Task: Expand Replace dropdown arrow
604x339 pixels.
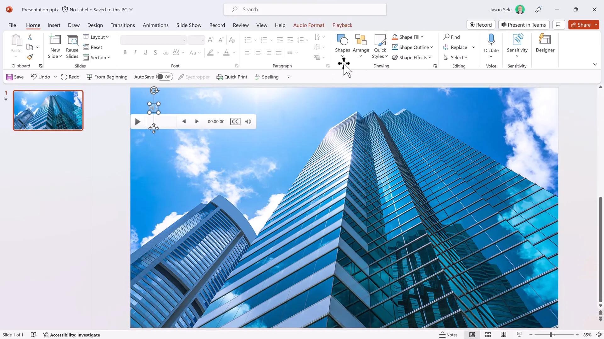Action: tap(473, 47)
